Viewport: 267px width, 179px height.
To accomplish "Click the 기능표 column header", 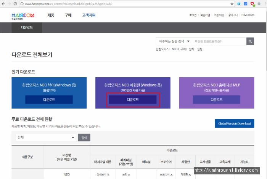I will tap(244, 162).
